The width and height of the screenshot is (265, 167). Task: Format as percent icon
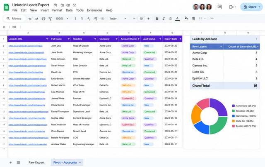(82, 19)
